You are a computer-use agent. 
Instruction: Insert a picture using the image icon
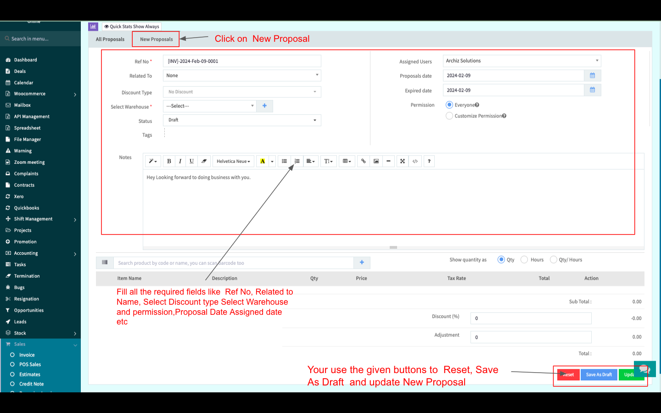pos(376,161)
